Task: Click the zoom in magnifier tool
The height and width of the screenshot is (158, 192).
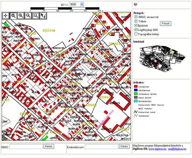Action: tap(21, 16)
